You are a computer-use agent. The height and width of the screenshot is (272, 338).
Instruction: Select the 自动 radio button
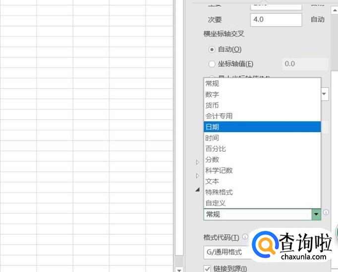click(212, 49)
